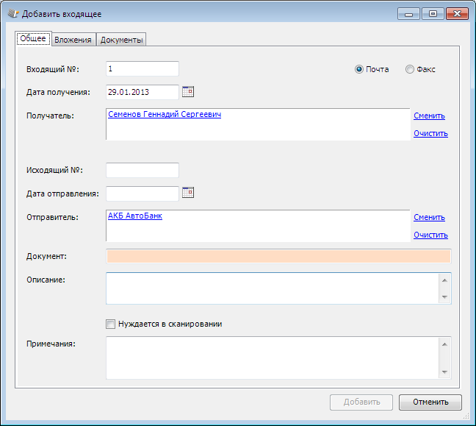This screenshot has height=426, width=476.
Task: Clear the sender with Очистить link
Action: 430,235
